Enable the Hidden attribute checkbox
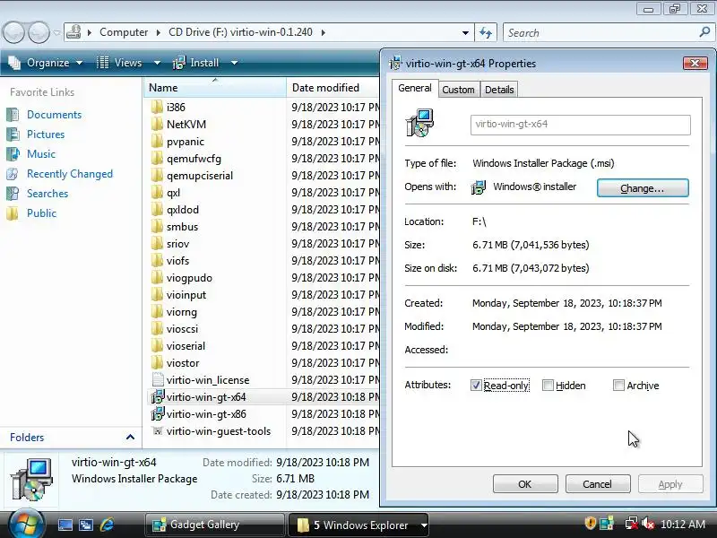 point(548,386)
